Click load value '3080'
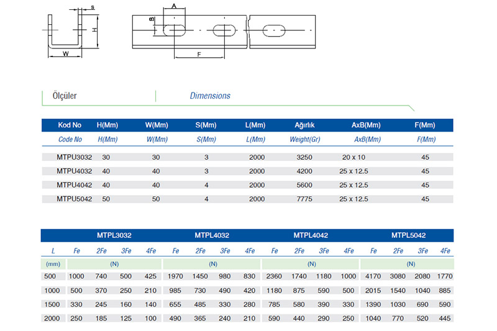 [x=398, y=276]
